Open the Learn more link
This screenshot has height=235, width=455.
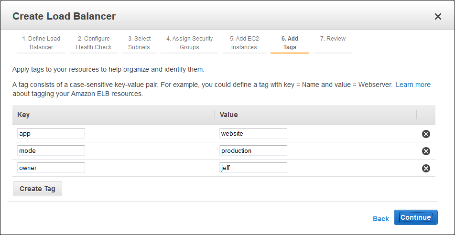(413, 85)
